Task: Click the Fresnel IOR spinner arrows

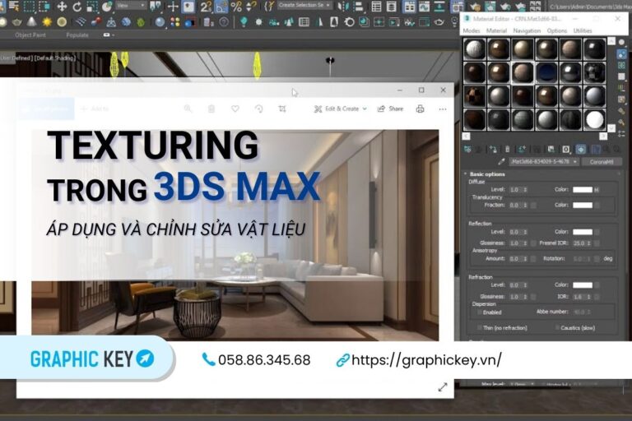Action: tap(589, 243)
